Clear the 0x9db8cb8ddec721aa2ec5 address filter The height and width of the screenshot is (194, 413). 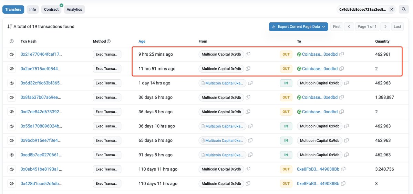tap(392, 10)
